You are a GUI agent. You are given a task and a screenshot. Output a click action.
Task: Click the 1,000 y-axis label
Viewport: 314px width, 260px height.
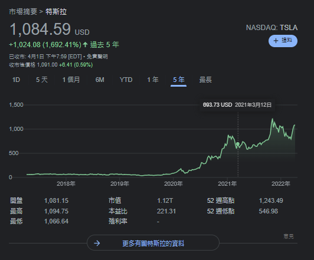tap(16, 129)
